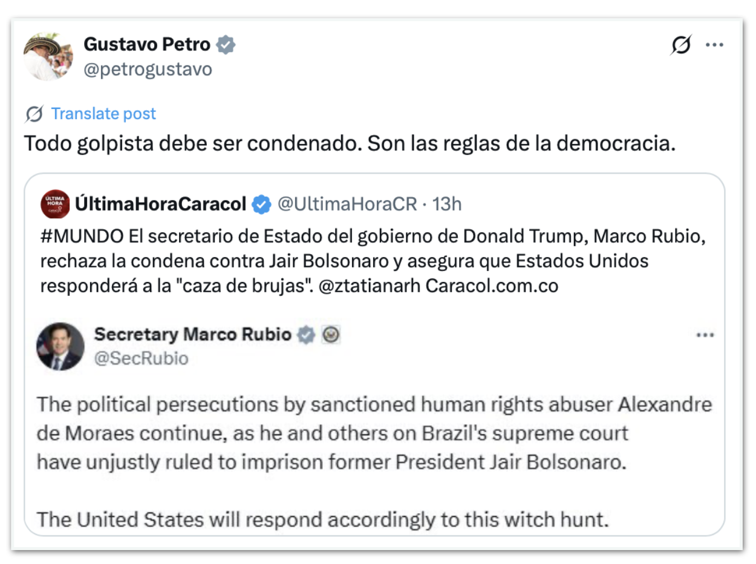Click the ÚltimaHoraCaracol avatar logo

pyautogui.click(x=54, y=205)
